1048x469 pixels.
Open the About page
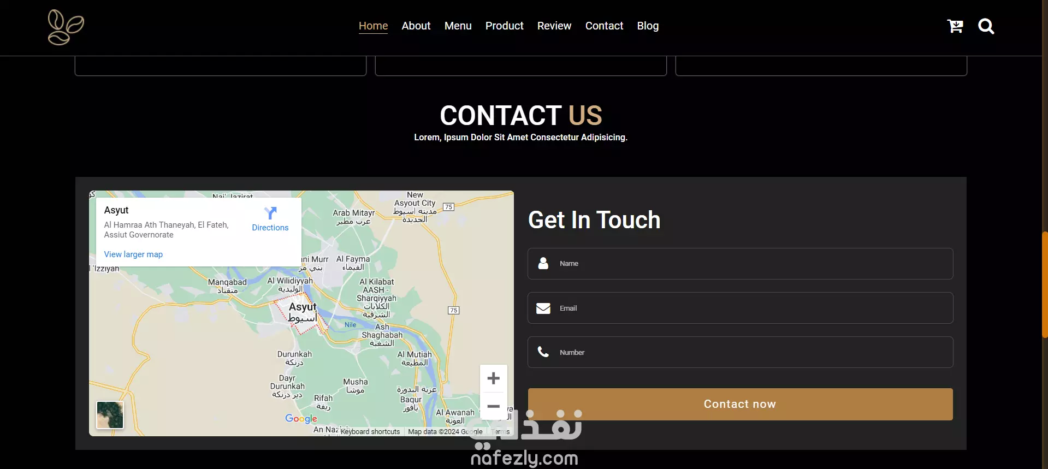coord(416,26)
